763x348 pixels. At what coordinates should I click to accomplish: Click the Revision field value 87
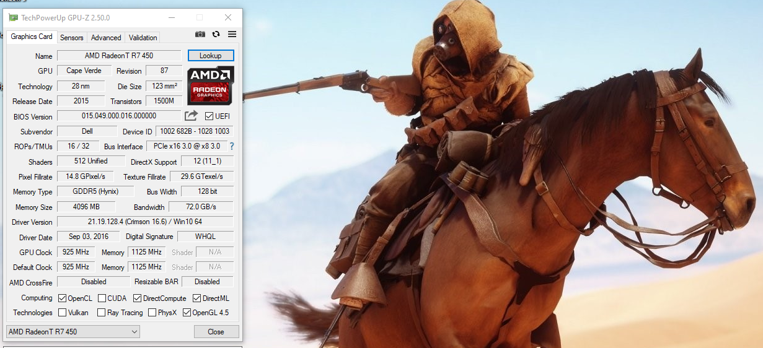pos(164,71)
